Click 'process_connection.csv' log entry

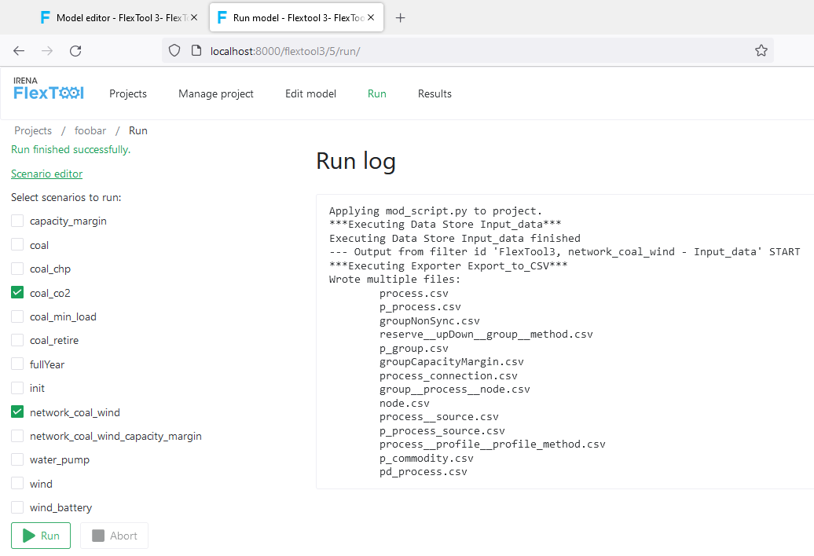(x=448, y=376)
